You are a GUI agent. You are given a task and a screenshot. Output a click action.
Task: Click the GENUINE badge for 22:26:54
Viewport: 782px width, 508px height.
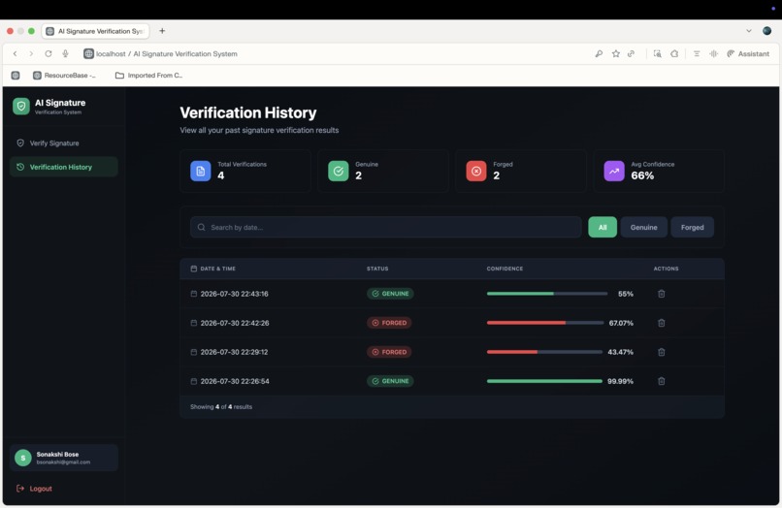coord(390,381)
